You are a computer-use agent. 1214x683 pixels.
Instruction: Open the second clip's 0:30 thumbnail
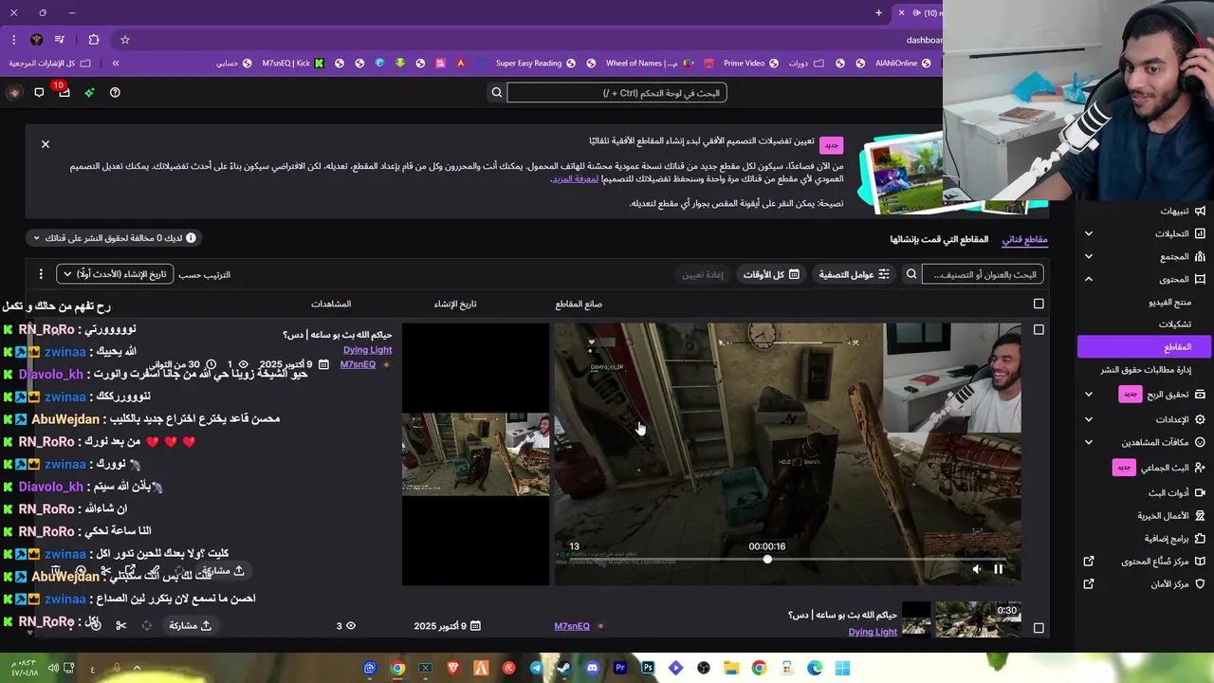978,618
